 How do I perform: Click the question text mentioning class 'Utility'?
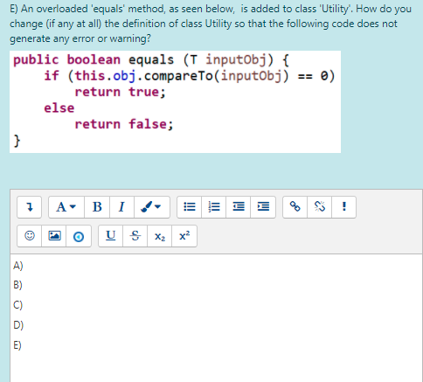point(211,24)
